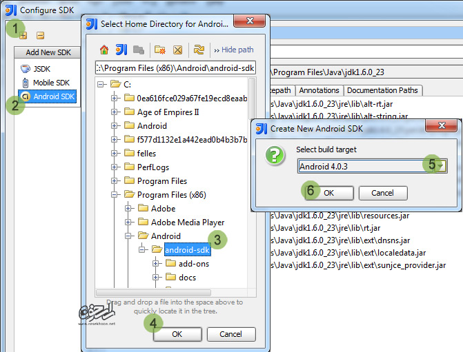The height and width of the screenshot is (352, 463).
Task: Click the new folder icon
Action: pyautogui.click(x=160, y=50)
